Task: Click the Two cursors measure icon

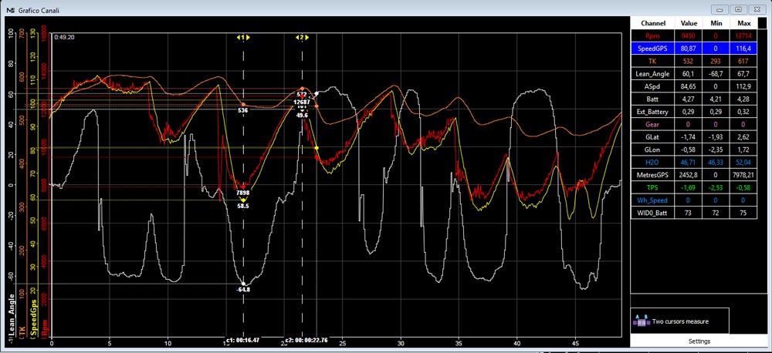Action: pyautogui.click(x=642, y=321)
